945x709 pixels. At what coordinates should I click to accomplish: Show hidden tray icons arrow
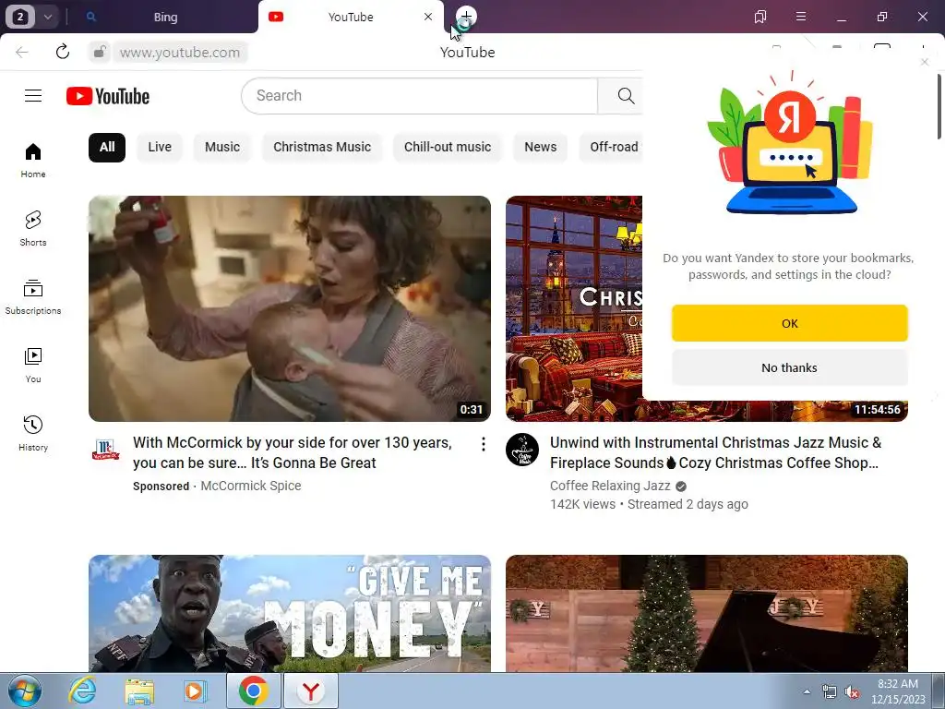(x=807, y=692)
